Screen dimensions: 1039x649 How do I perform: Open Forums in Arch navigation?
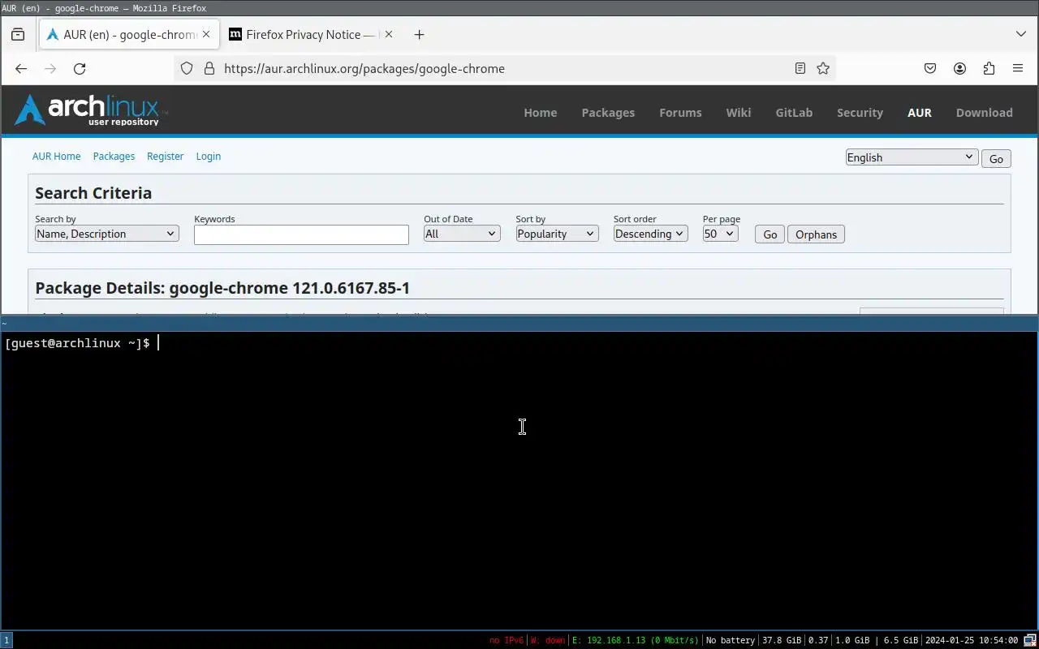pos(680,113)
